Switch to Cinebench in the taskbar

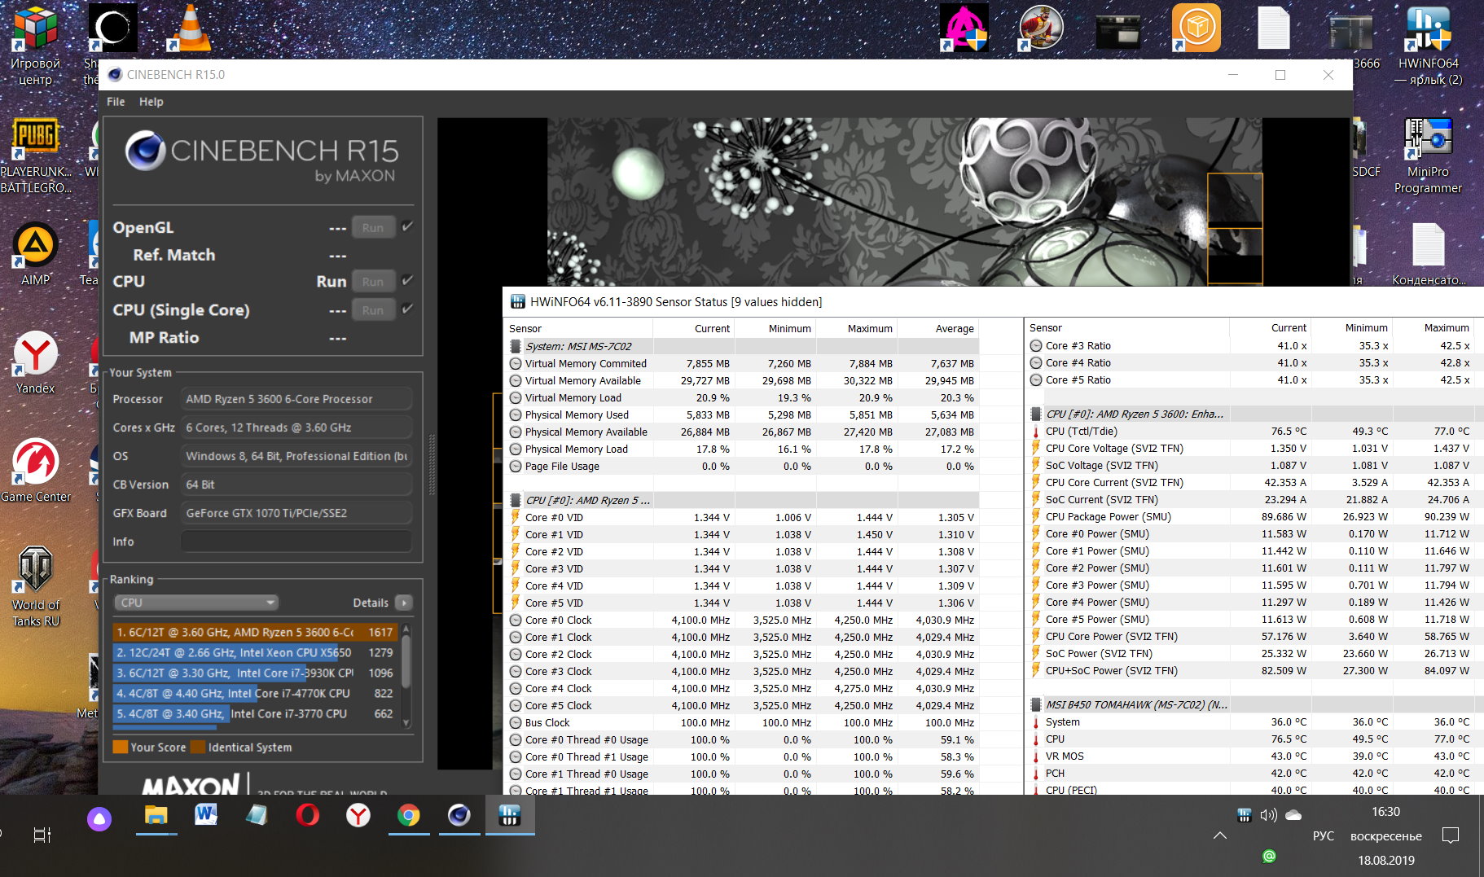(x=459, y=815)
